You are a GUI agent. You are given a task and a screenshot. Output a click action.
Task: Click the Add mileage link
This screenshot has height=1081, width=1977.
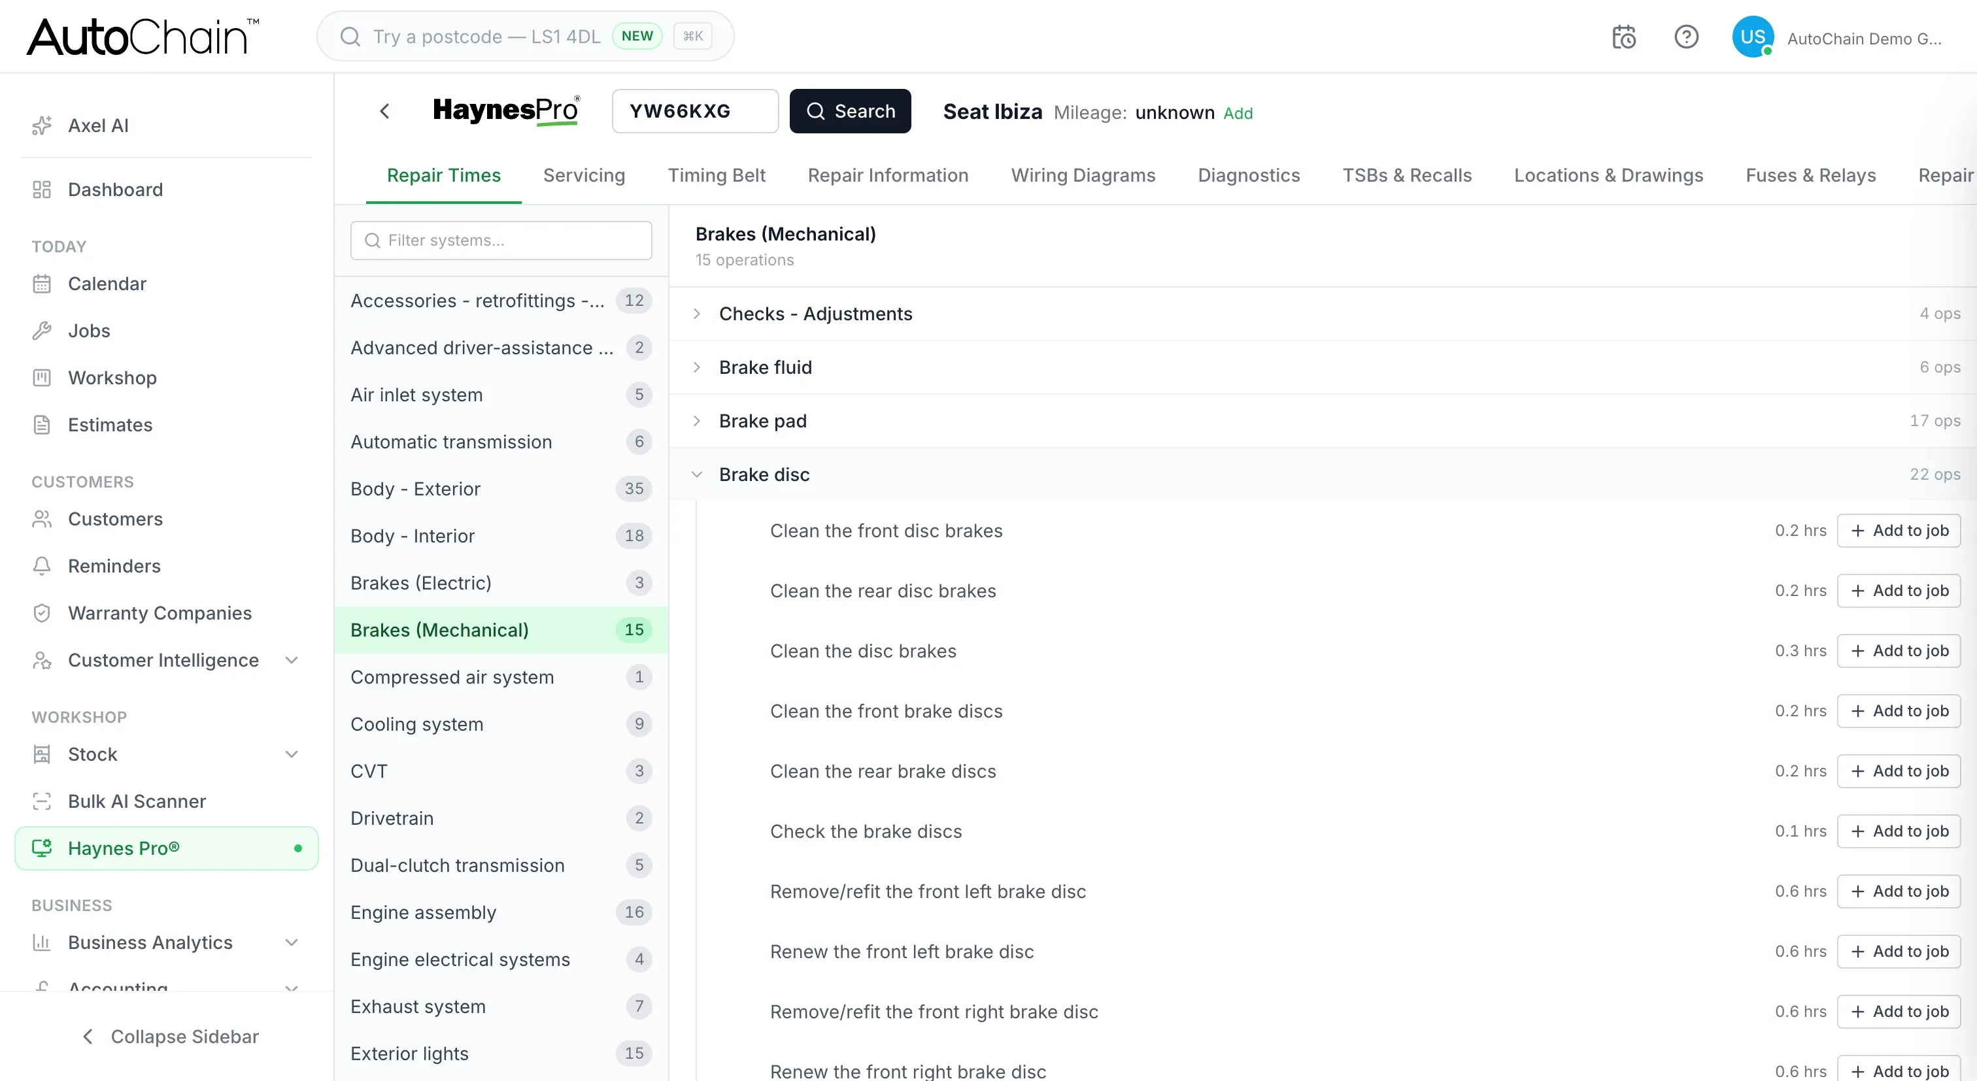pos(1237,114)
